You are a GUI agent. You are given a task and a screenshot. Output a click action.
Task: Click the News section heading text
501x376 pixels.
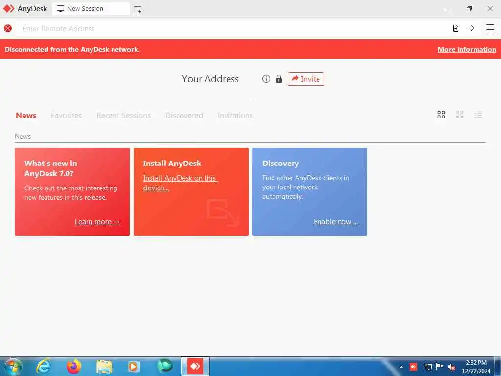(x=23, y=136)
